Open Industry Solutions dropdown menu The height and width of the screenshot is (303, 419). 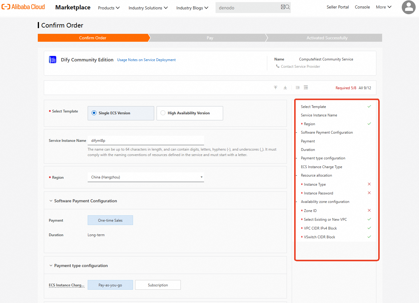(x=148, y=8)
